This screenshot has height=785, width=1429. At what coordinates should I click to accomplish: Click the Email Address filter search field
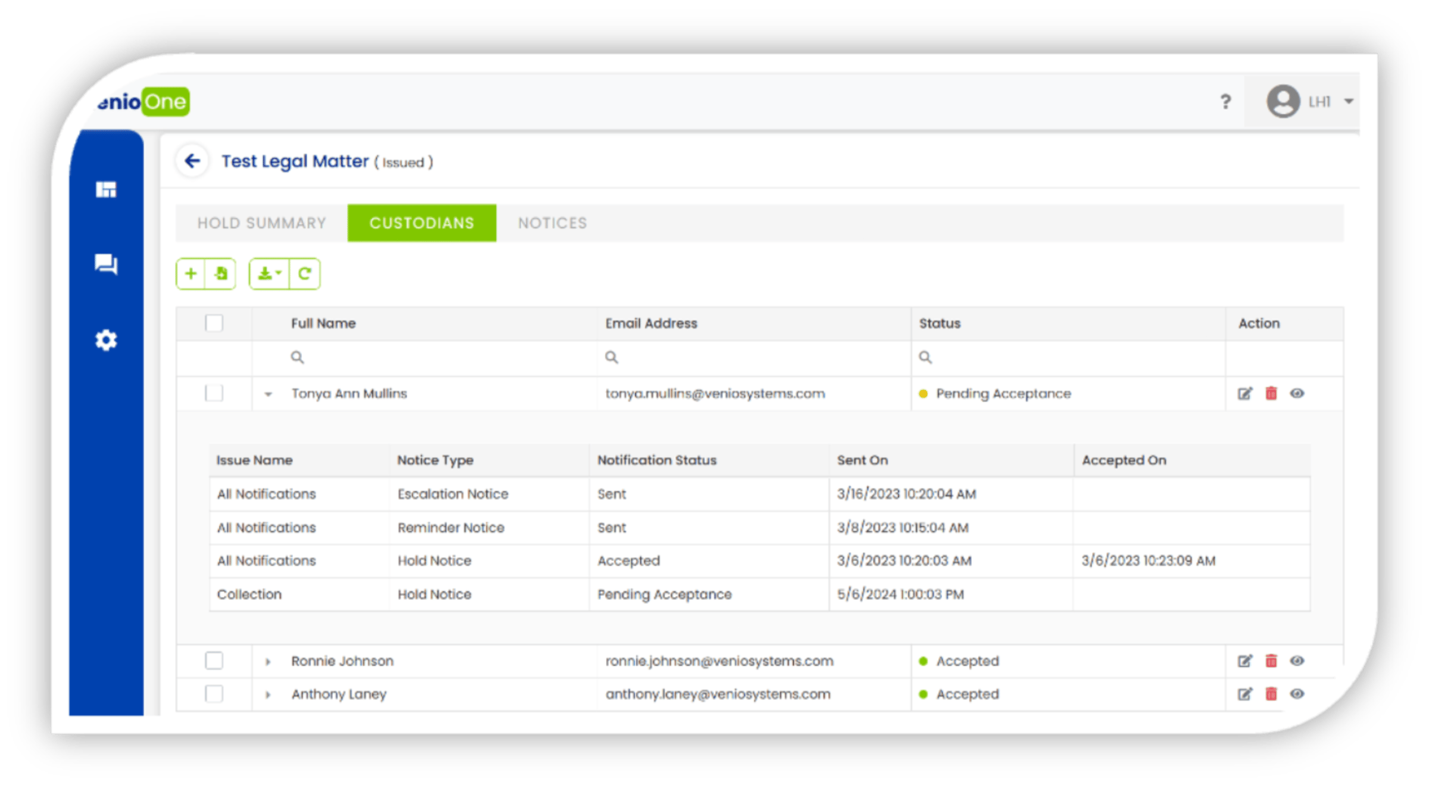754,358
